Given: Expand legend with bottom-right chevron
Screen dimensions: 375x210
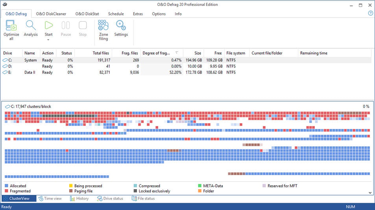Looking at the screenshot, I should pyautogui.click(x=370, y=192).
